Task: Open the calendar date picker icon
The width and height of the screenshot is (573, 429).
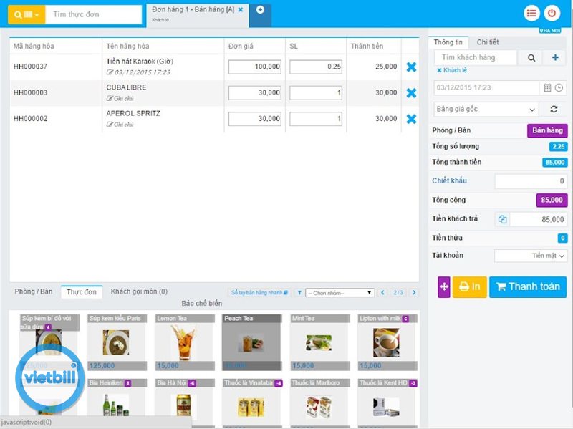Action: (x=547, y=87)
